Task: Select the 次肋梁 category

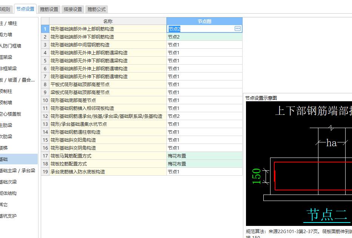Action: tap(18, 136)
